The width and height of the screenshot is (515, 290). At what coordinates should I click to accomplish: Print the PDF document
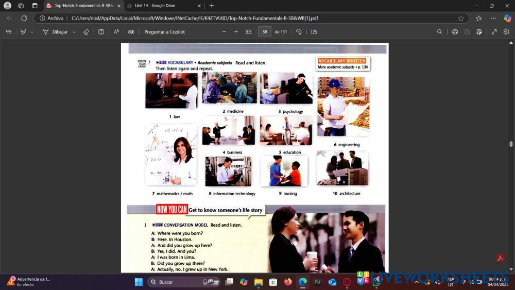pyautogui.click(x=455, y=32)
